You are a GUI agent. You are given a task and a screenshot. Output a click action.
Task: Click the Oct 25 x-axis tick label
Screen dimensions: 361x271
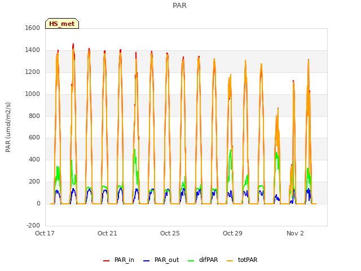(170, 233)
